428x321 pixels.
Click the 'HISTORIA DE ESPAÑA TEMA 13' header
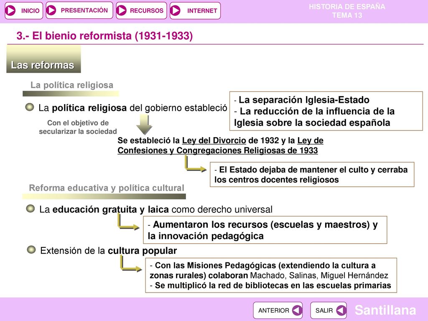point(347,11)
